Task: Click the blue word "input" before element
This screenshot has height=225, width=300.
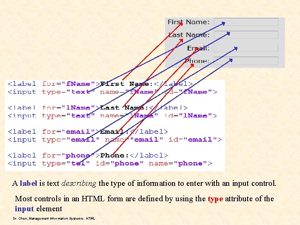Action: tap(24, 209)
